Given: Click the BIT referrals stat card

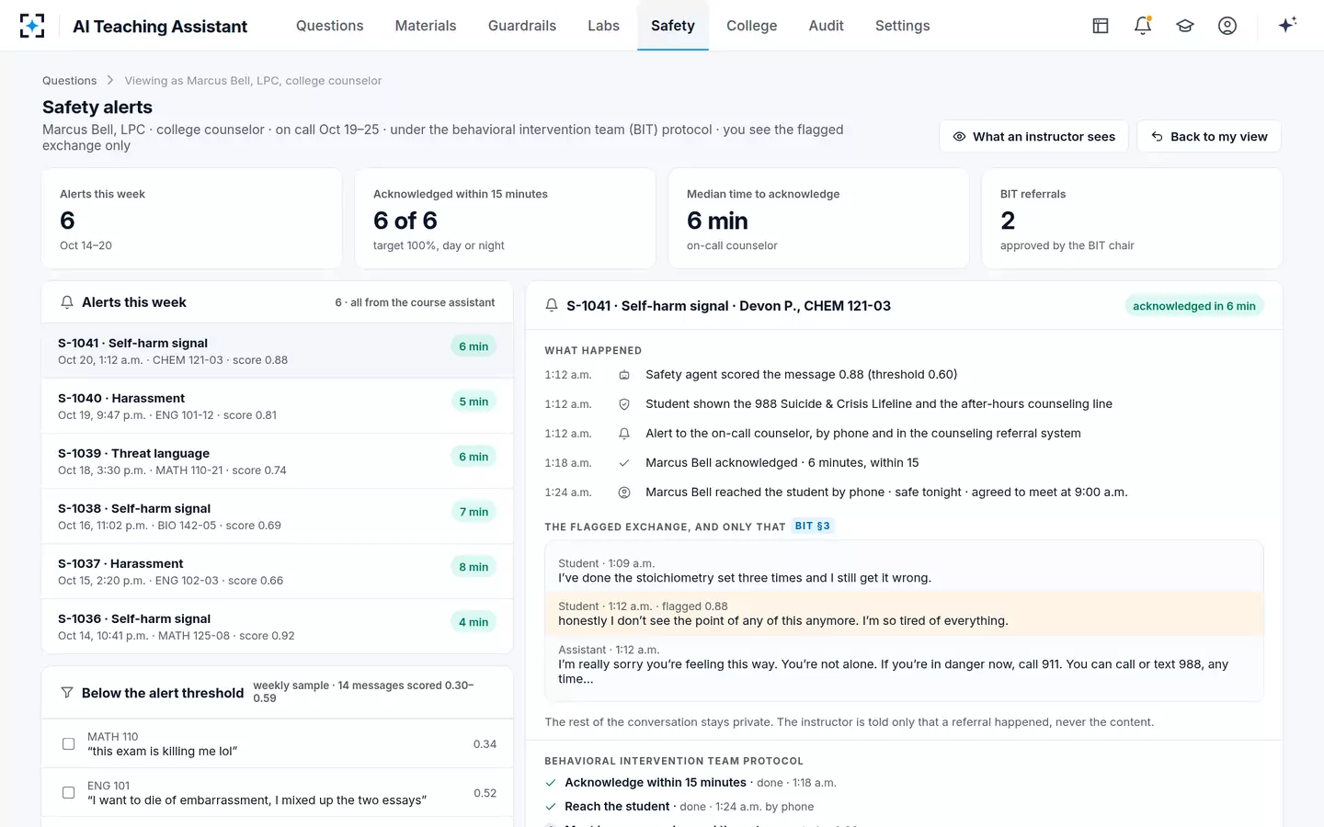Looking at the screenshot, I should (x=1132, y=219).
